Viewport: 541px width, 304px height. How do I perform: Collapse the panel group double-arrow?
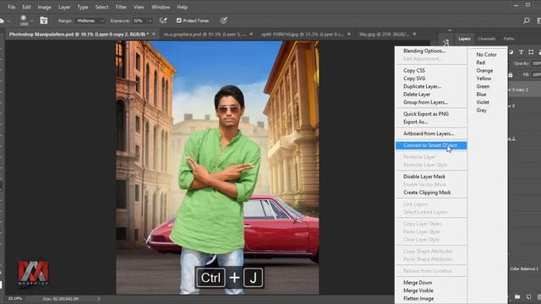point(450,30)
